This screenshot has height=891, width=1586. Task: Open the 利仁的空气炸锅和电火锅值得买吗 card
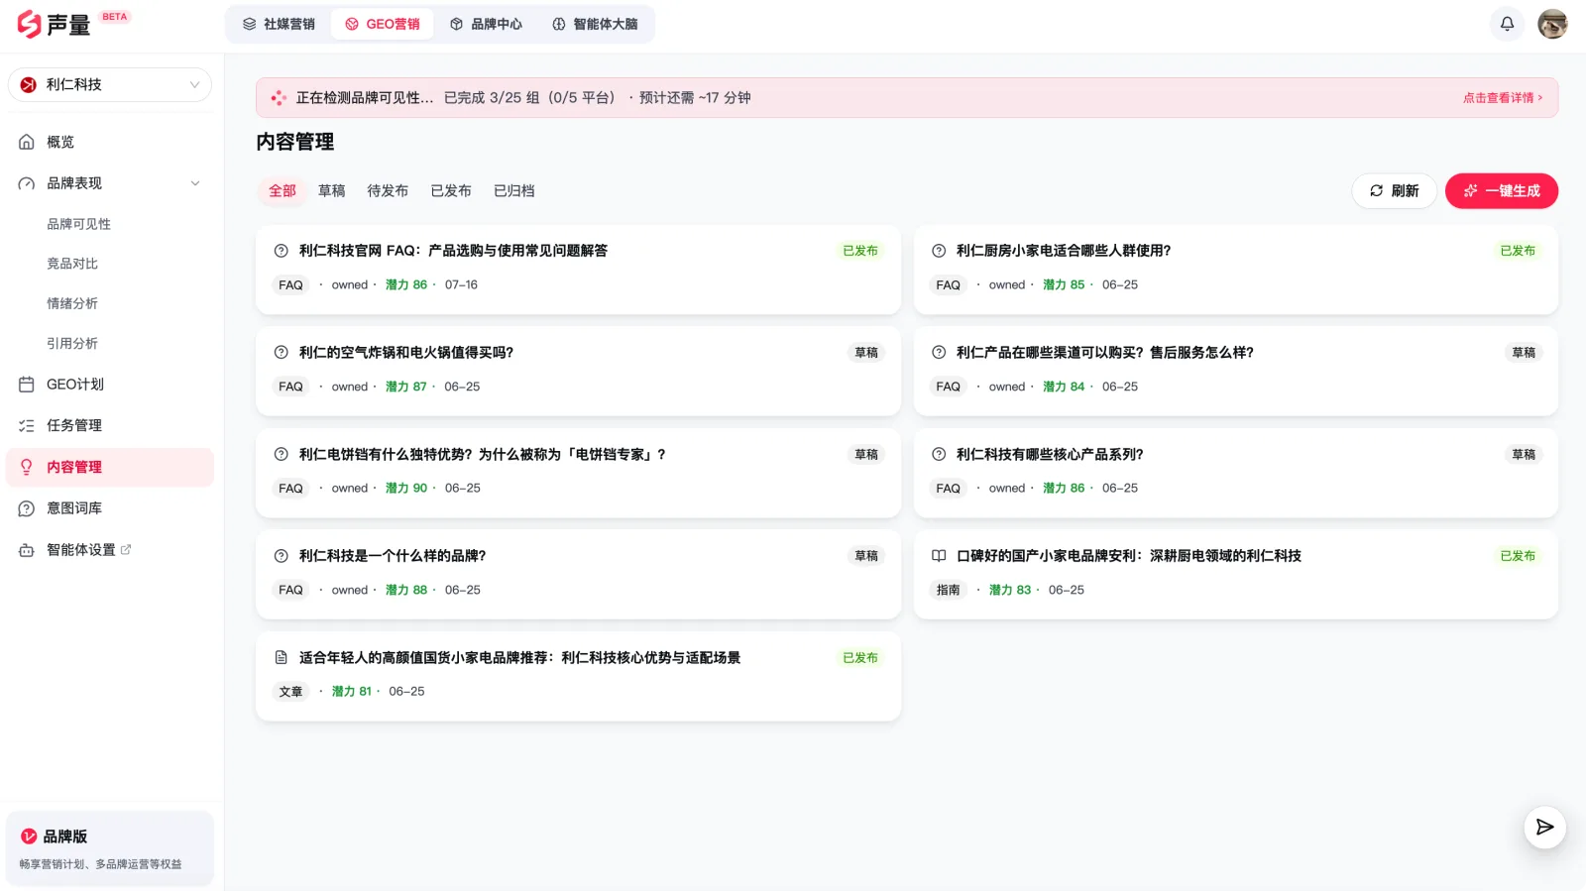click(578, 371)
